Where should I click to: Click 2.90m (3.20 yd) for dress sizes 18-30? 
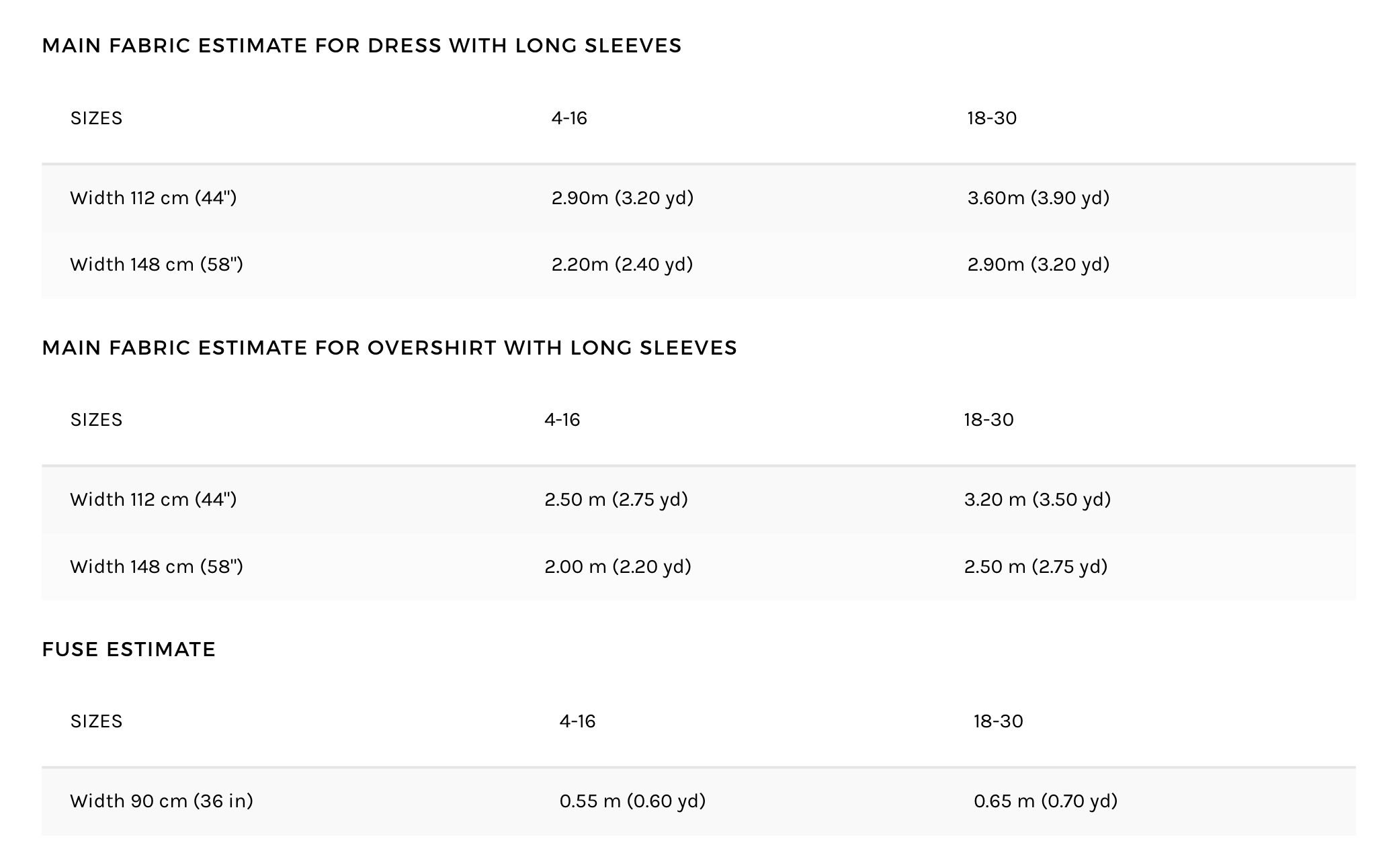tap(1038, 265)
